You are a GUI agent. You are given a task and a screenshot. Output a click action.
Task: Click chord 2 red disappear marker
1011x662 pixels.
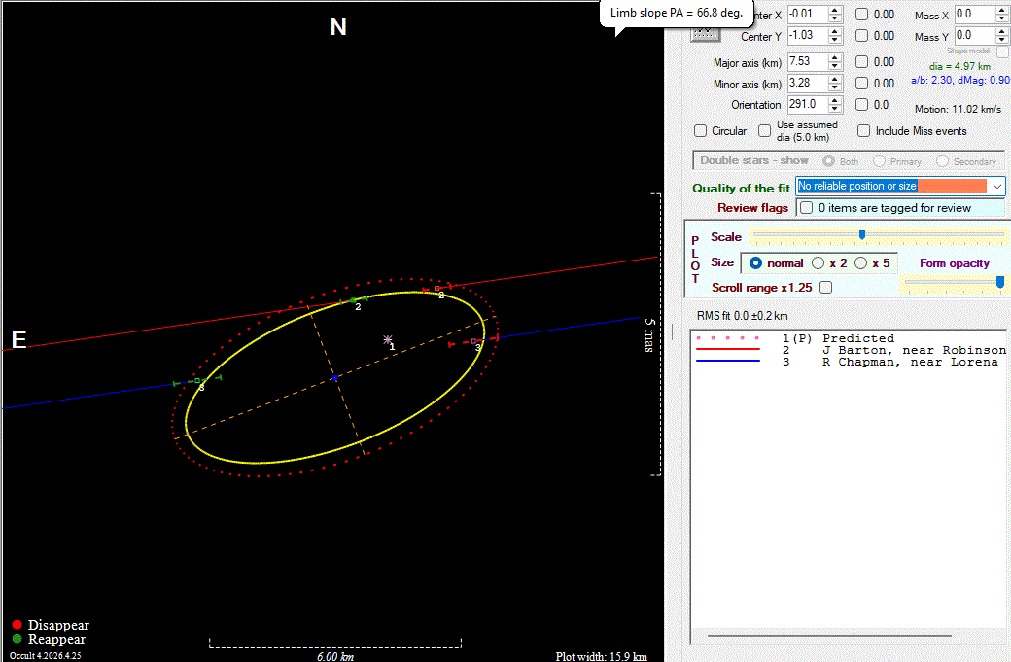pyautogui.click(x=437, y=288)
